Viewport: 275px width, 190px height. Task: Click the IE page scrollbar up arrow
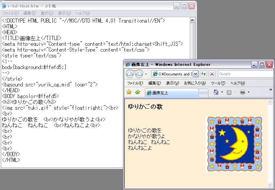point(270,102)
